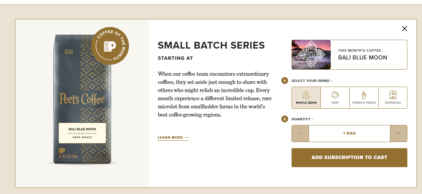Close the Small Batch Series popup

tap(404, 29)
